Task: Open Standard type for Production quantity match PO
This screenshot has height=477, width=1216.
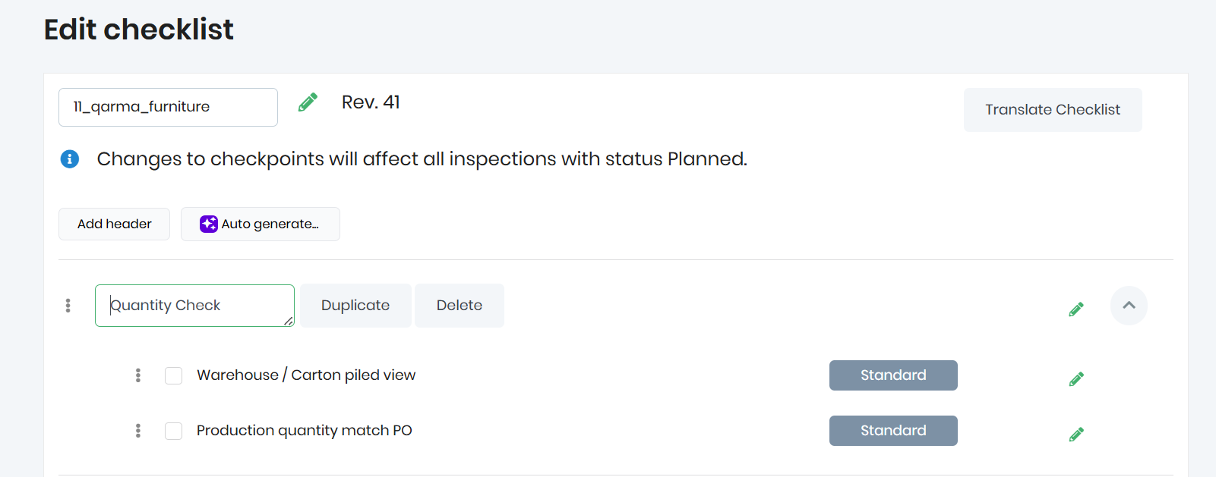Action: [x=892, y=431]
